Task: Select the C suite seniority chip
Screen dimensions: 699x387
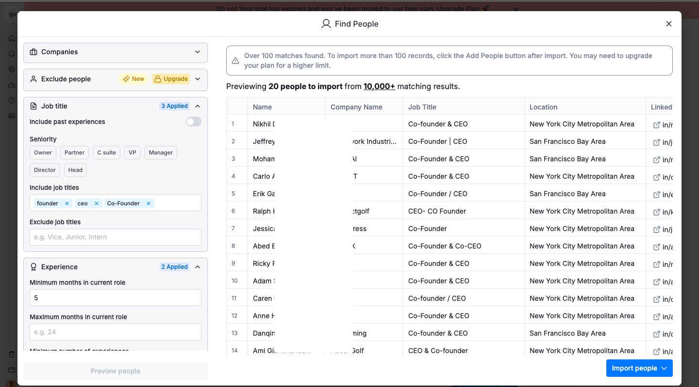Action: (106, 153)
